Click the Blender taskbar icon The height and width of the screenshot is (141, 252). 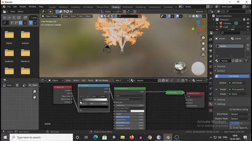point(168,137)
